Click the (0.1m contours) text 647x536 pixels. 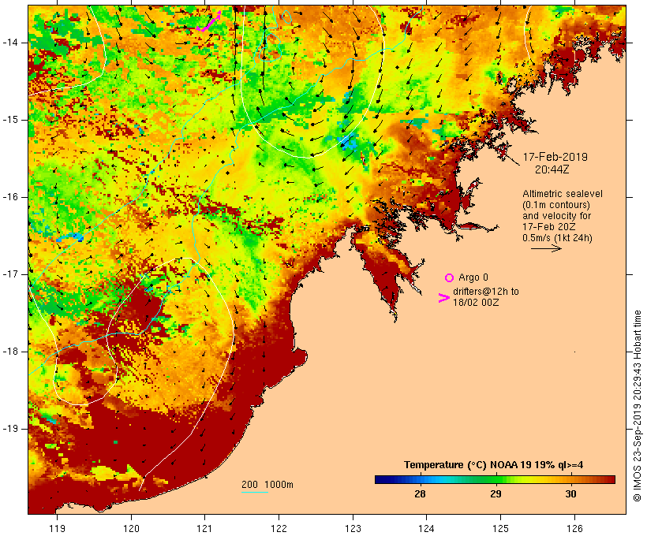pos(556,204)
